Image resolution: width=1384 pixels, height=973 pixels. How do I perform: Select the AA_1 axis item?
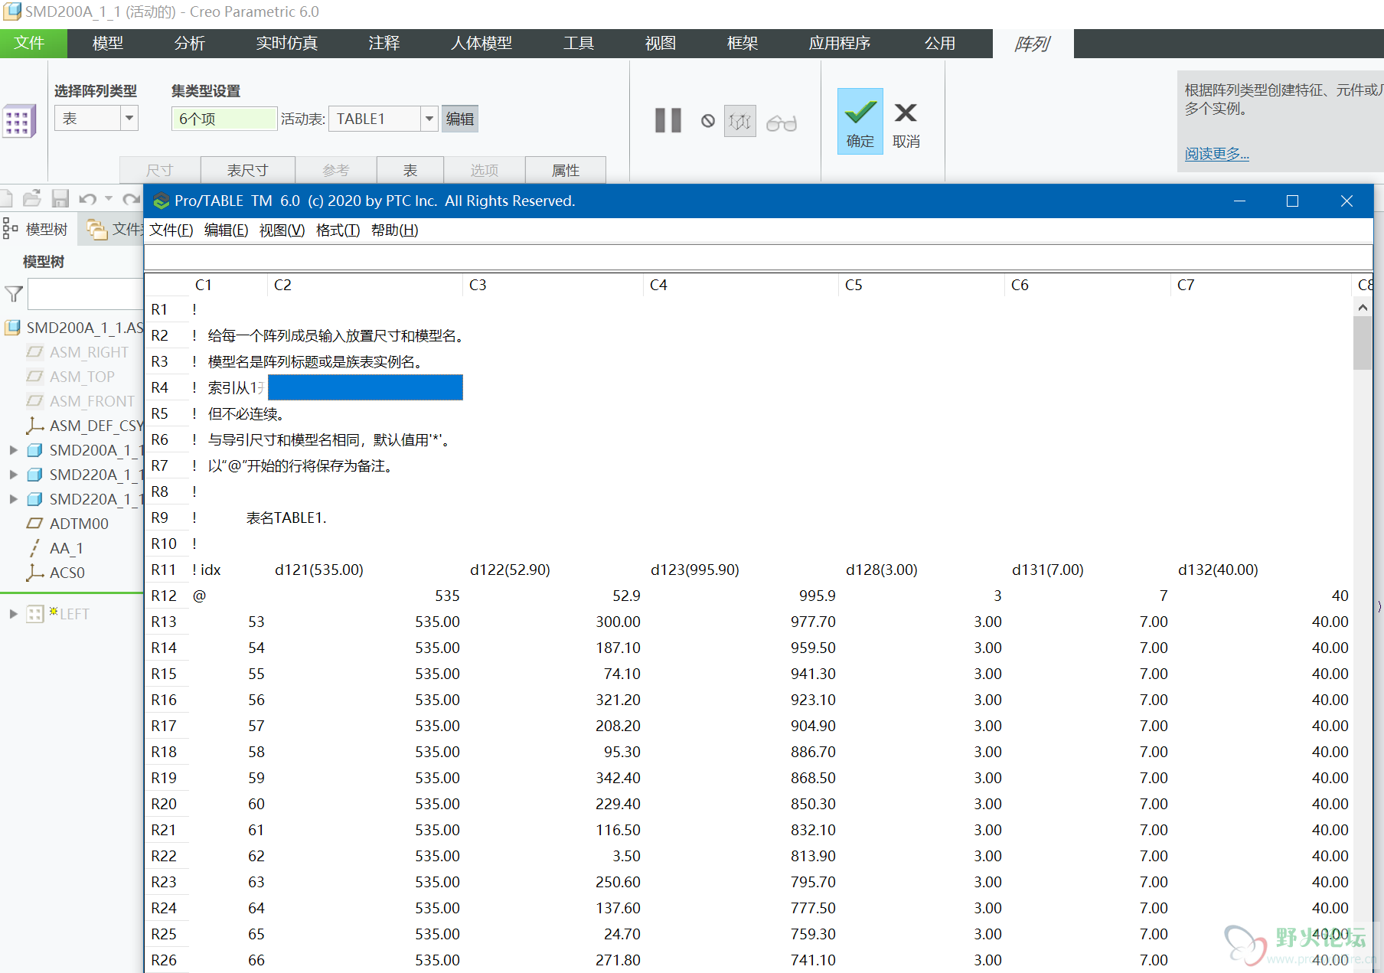point(55,548)
